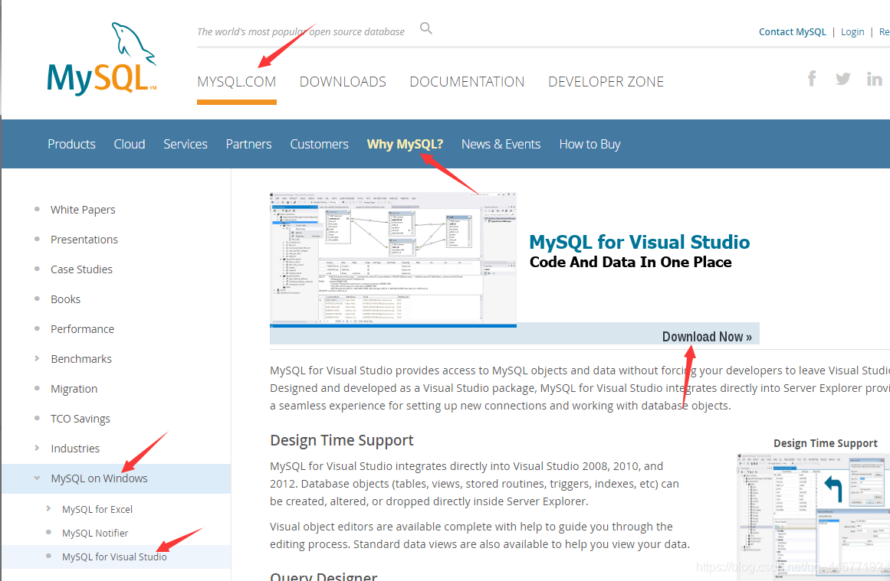Go to Cloud in blue navbar
The width and height of the screenshot is (890, 581).
(x=130, y=144)
